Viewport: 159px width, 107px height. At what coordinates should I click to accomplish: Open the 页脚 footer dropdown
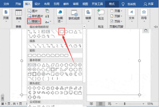click(116, 16)
